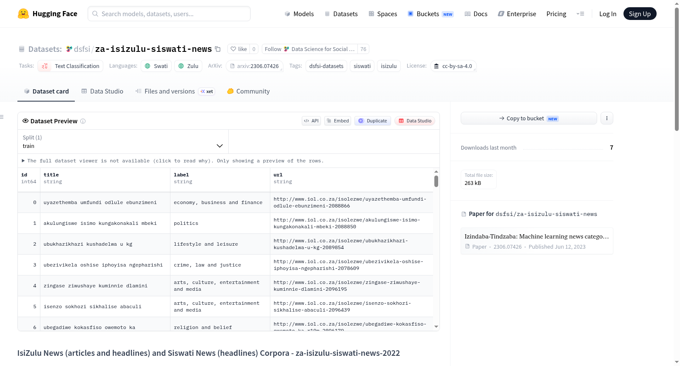The height and width of the screenshot is (366, 680).
Task: Focus the search models, datasets, users field
Action: 169,14
